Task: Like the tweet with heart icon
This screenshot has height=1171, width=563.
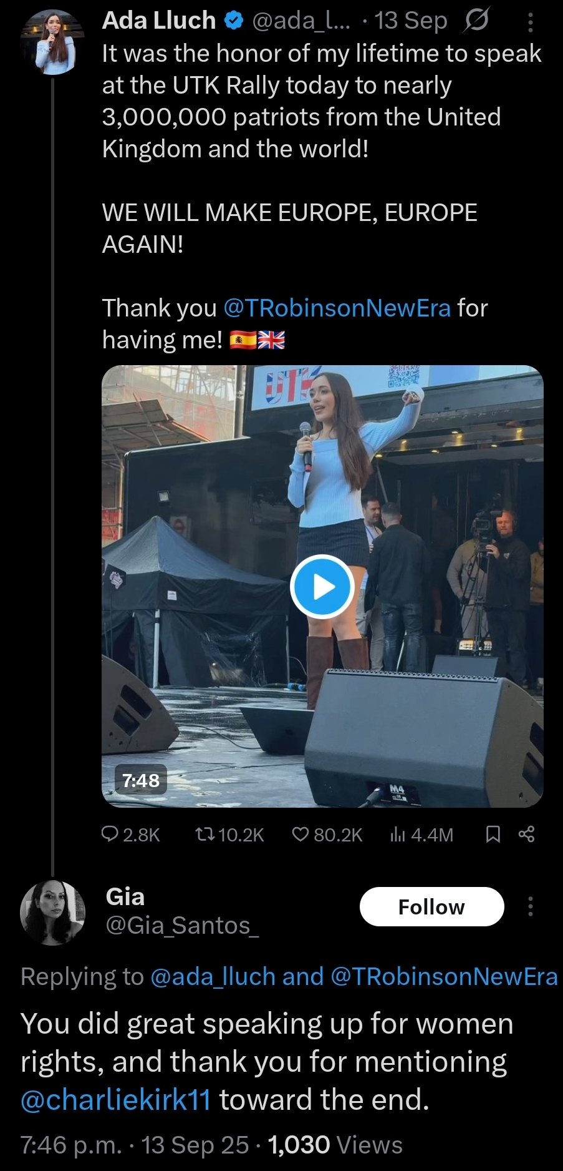Action: point(301,834)
